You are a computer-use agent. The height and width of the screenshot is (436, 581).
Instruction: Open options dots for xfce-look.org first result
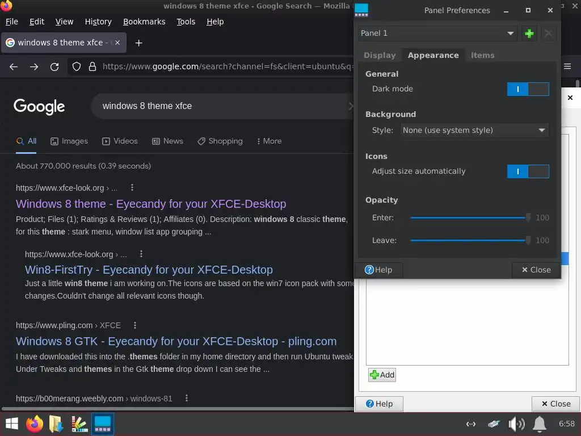(132, 187)
